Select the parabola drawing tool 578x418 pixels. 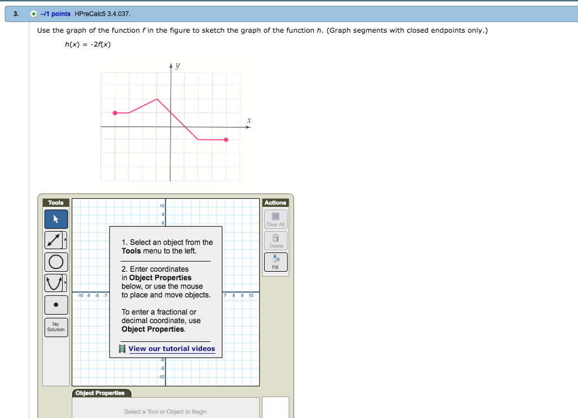tap(54, 282)
